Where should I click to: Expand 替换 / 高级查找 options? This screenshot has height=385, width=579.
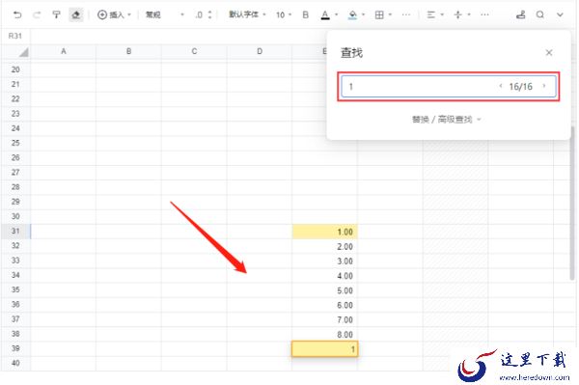(x=446, y=120)
